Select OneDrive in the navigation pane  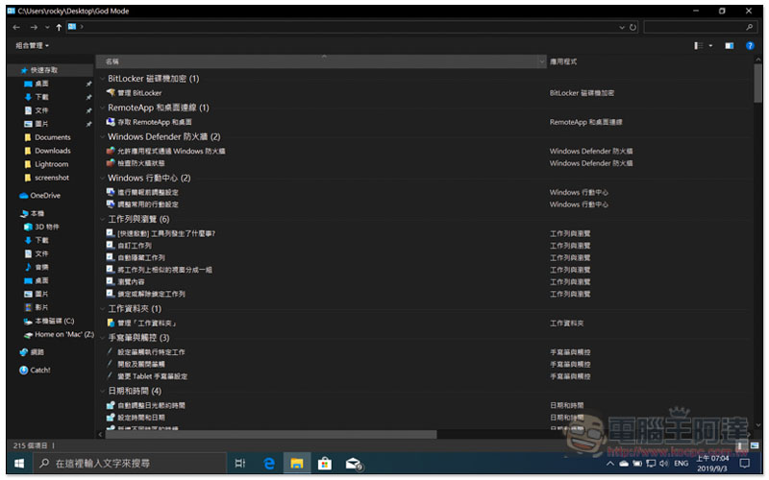point(44,195)
